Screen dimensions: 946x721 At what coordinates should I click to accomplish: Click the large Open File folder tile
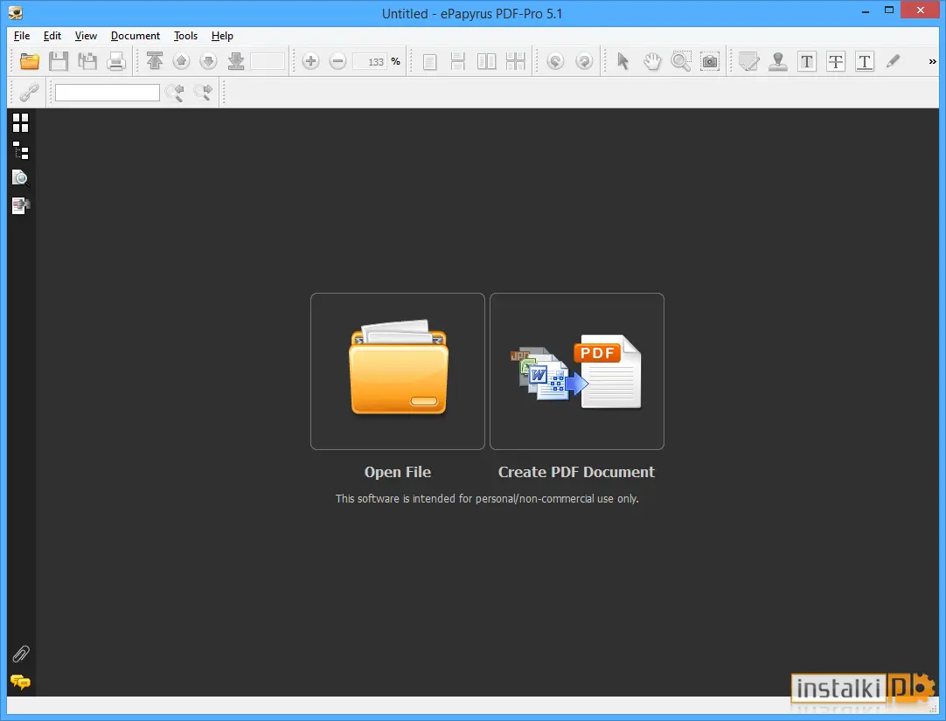(x=398, y=371)
